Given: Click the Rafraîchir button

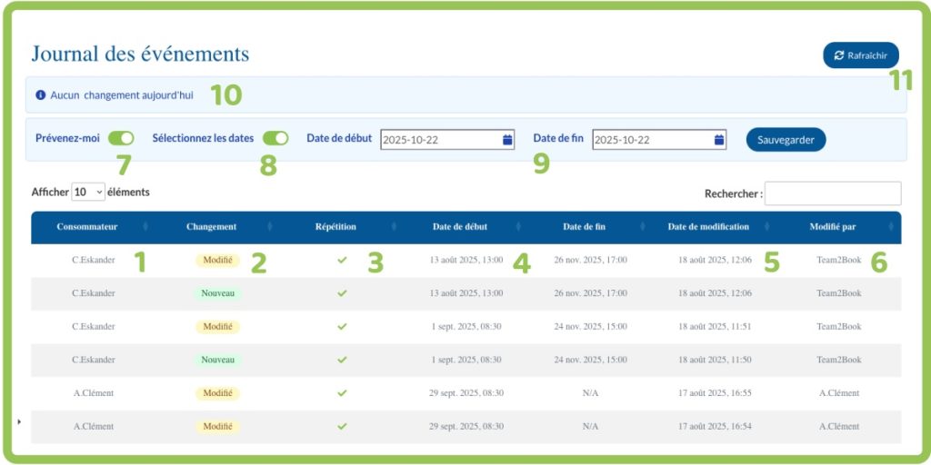Looking at the screenshot, I should pos(860,55).
